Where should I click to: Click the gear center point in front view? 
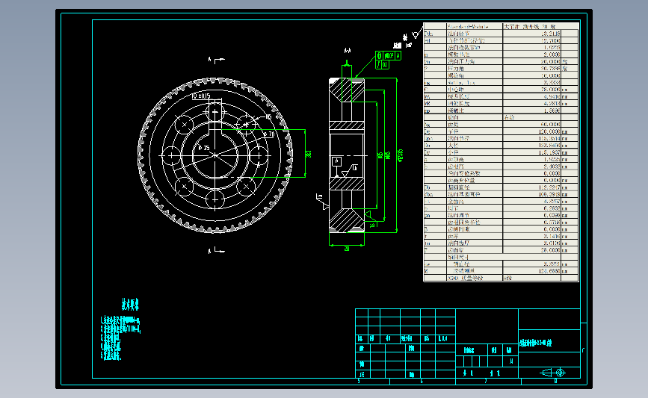215,155
